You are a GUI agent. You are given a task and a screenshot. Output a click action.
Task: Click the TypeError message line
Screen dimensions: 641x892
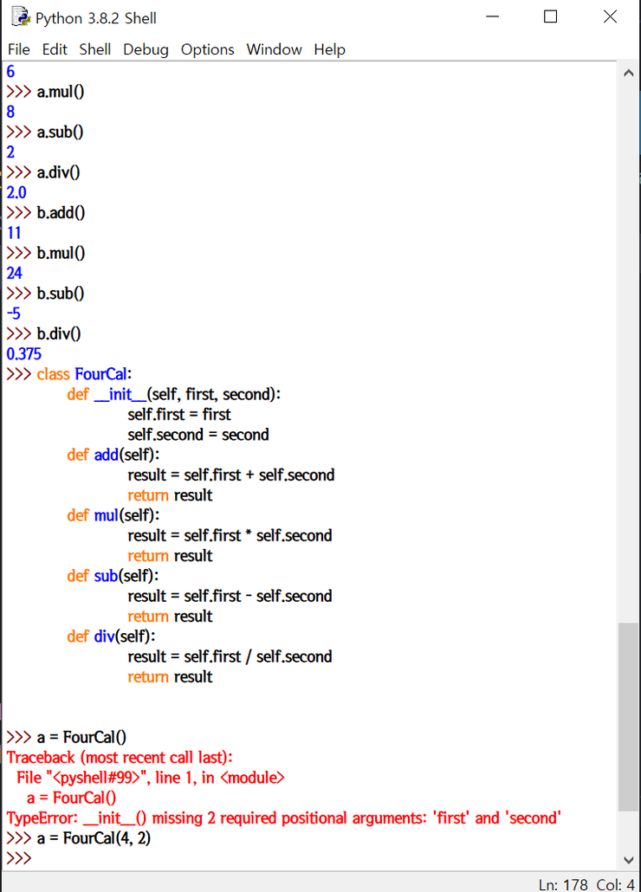pos(284,818)
